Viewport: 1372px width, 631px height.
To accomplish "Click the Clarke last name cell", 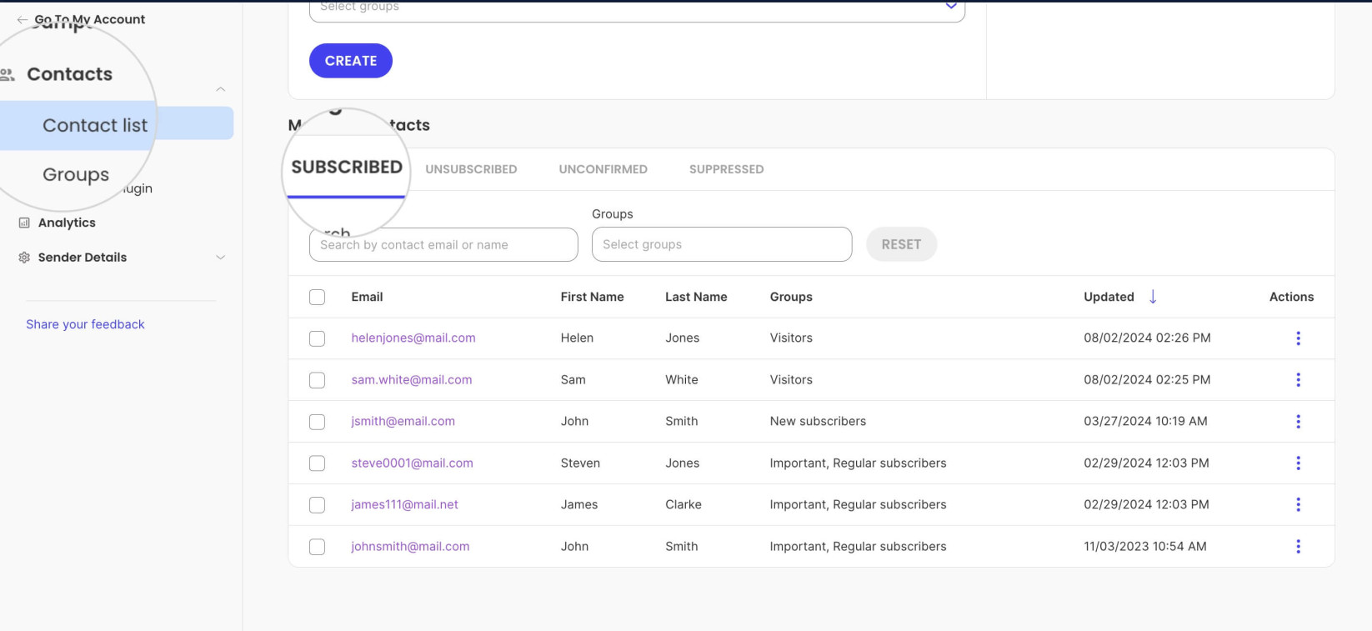I will 683,504.
